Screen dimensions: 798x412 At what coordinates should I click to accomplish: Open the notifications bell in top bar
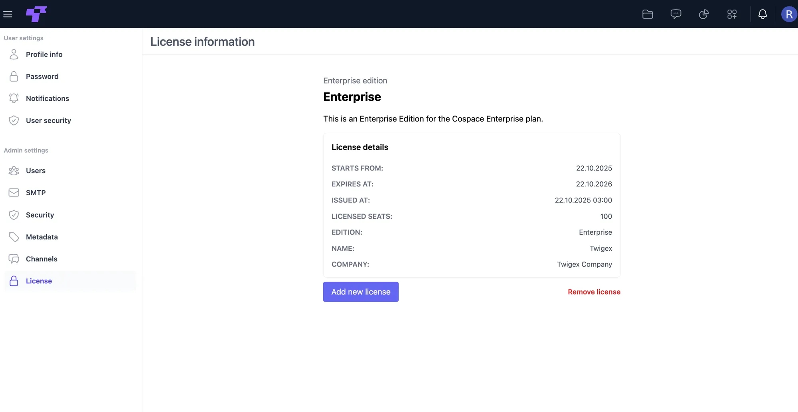tap(762, 14)
